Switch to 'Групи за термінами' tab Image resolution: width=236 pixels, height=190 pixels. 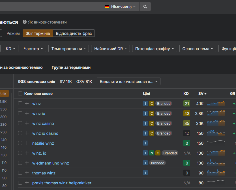71,67
